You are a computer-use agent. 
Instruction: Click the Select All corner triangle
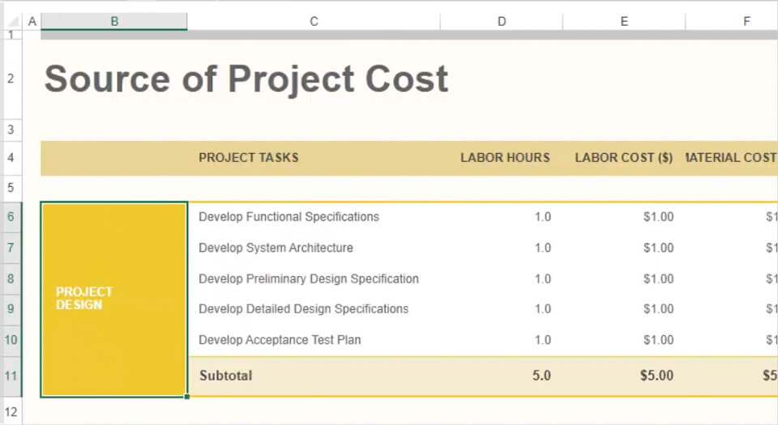point(11,21)
